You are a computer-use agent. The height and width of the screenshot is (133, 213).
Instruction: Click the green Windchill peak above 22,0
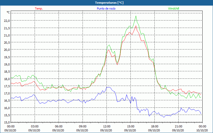(136, 16)
